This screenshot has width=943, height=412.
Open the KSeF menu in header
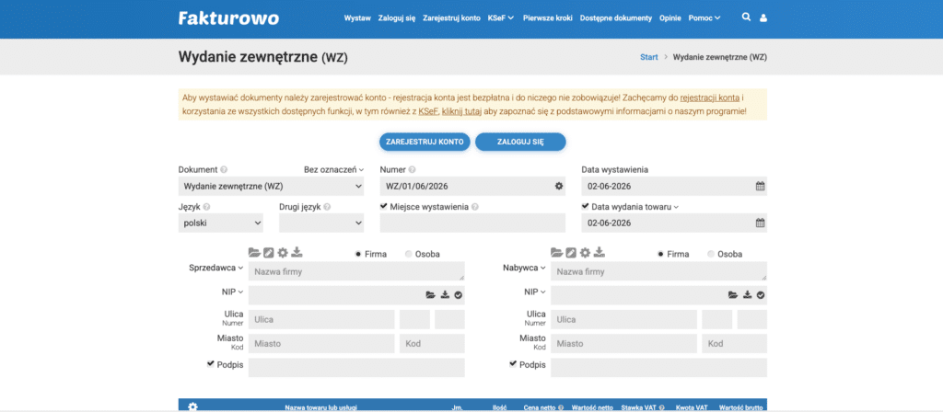501,18
